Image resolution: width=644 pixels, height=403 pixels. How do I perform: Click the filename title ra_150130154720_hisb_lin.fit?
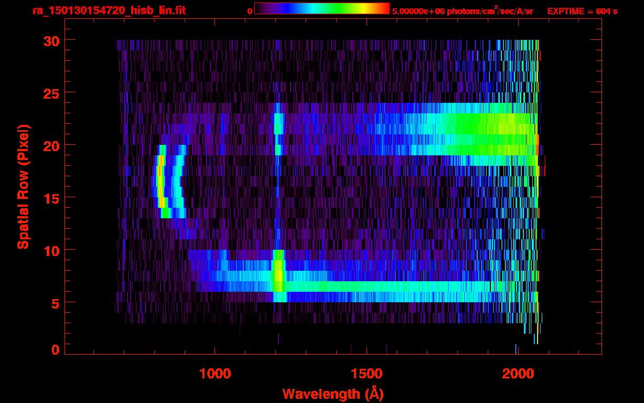pyautogui.click(x=109, y=10)
